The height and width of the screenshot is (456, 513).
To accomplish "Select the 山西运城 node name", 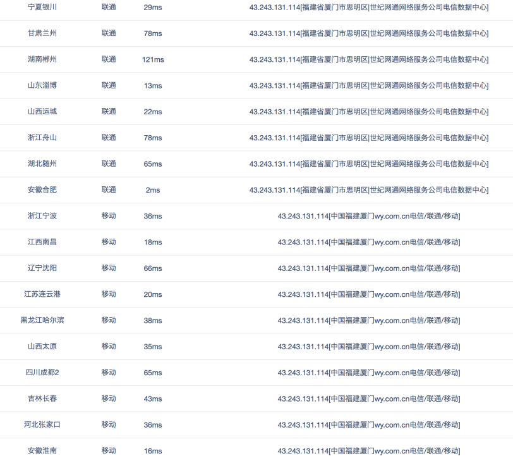I will 42,111.
